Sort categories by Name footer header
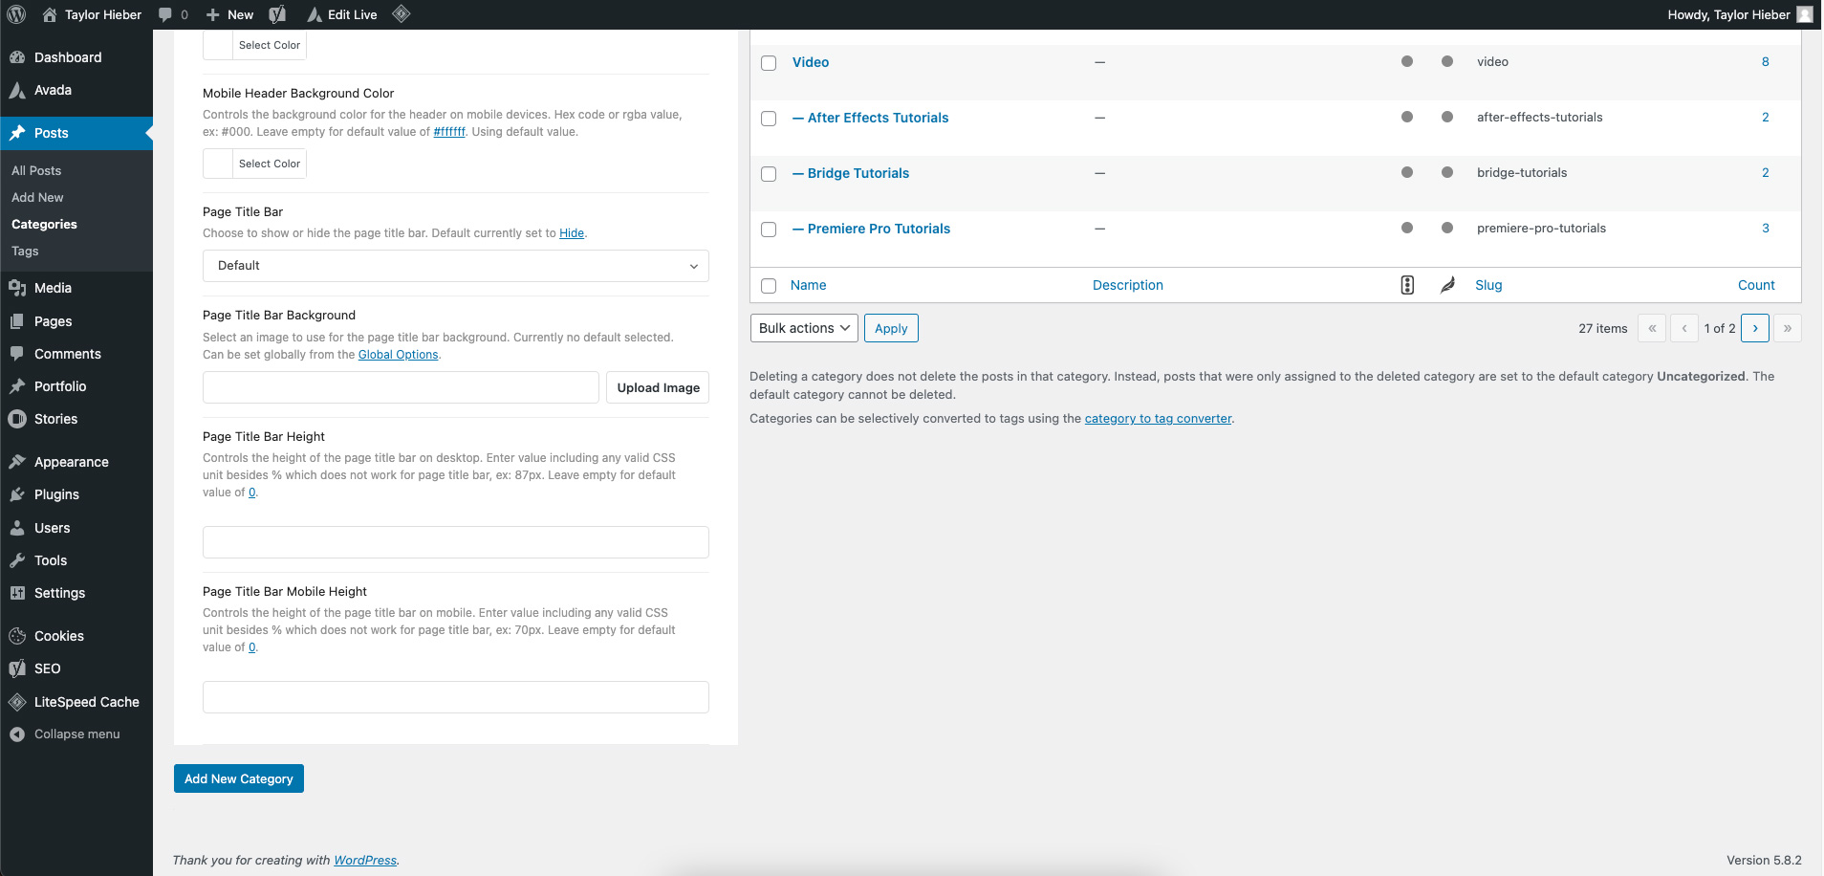The image size is (1824, 876). 808,285
